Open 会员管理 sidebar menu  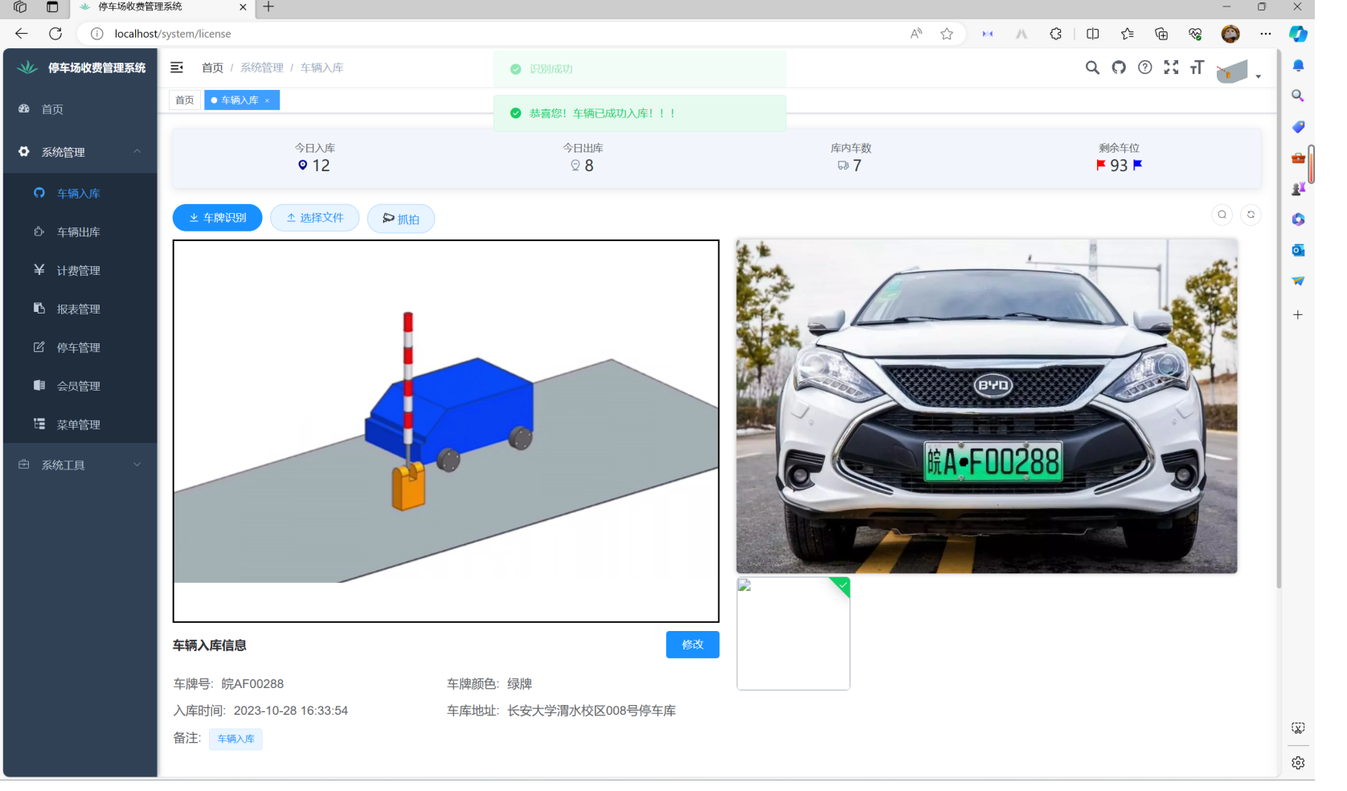(80, 387)
